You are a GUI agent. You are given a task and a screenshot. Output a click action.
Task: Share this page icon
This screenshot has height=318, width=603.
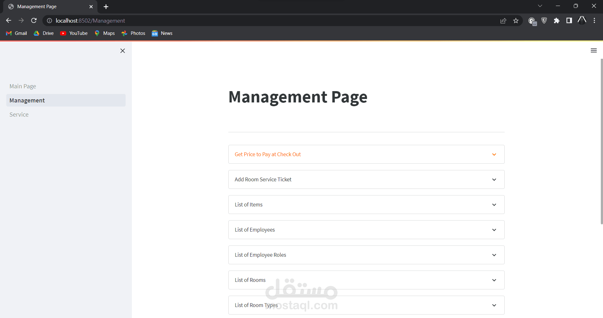(503, 20)
